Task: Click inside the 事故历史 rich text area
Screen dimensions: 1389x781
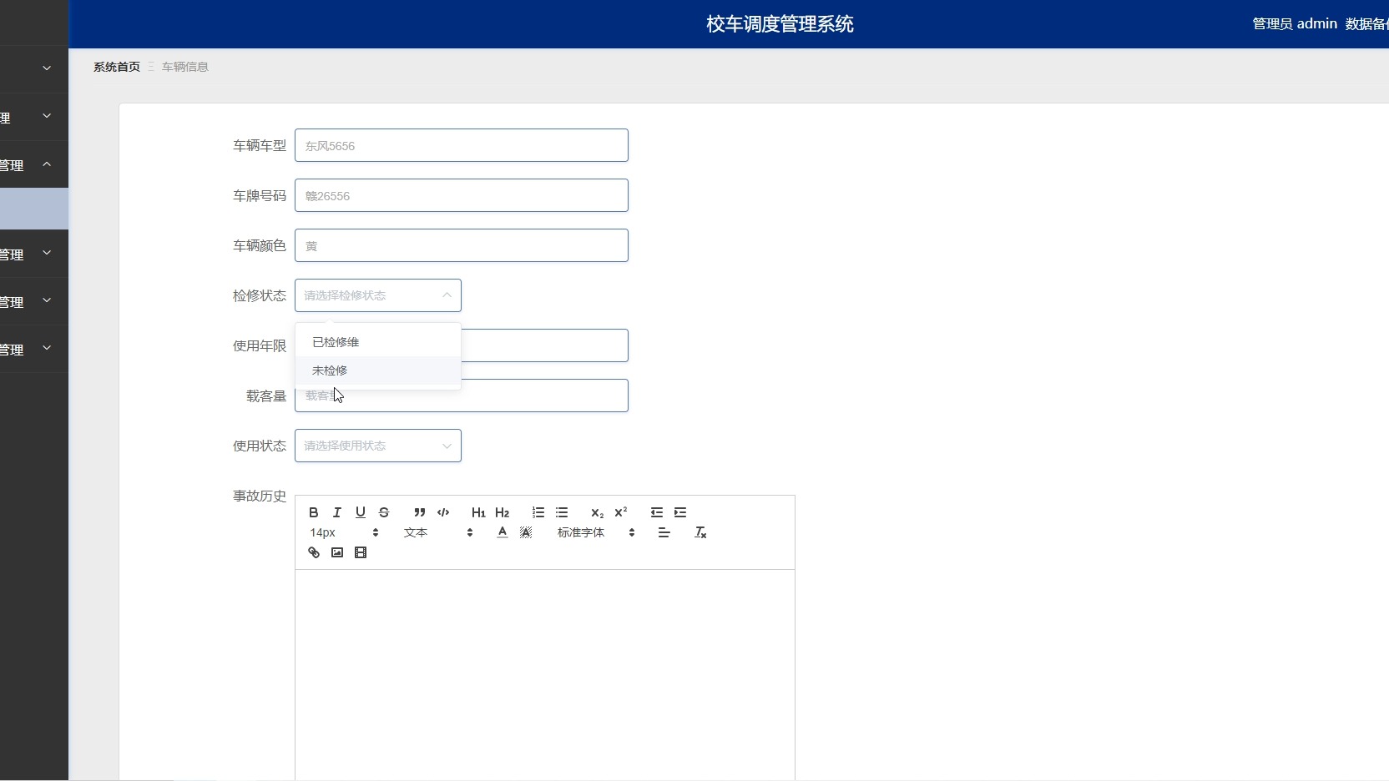Action: (545, 674)
